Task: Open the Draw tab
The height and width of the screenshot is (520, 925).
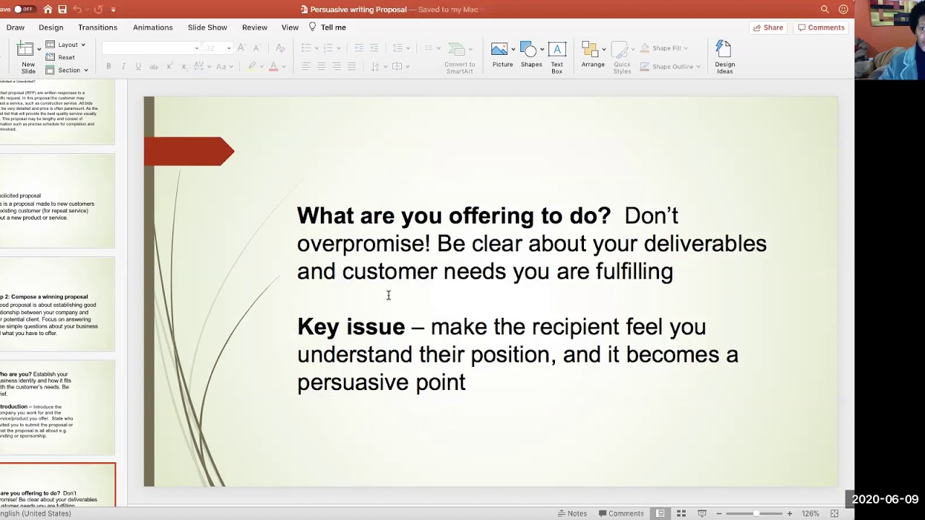Action: (15, 27)
